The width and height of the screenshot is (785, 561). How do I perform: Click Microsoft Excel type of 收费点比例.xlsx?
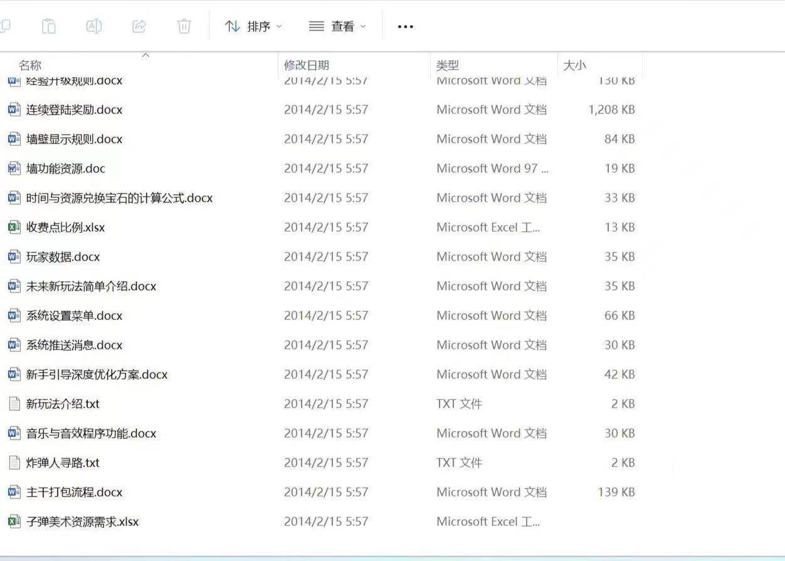click(488, 227)
